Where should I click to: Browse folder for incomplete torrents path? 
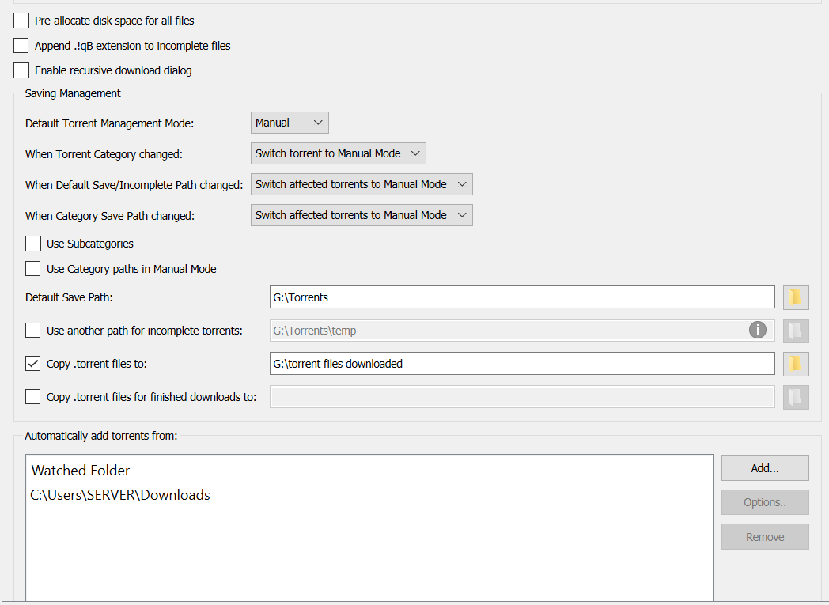[x=796, y=331]
